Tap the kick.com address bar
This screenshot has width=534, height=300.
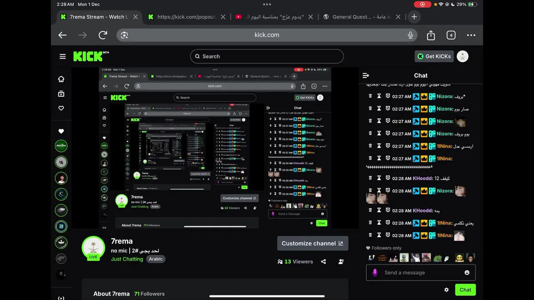267,35
